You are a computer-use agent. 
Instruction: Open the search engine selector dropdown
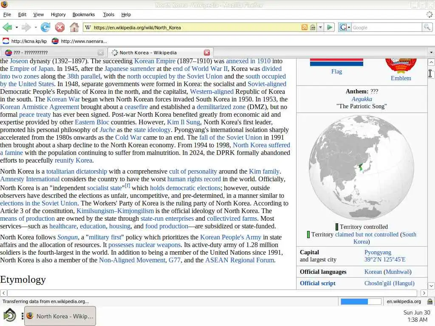pos(345,27)
